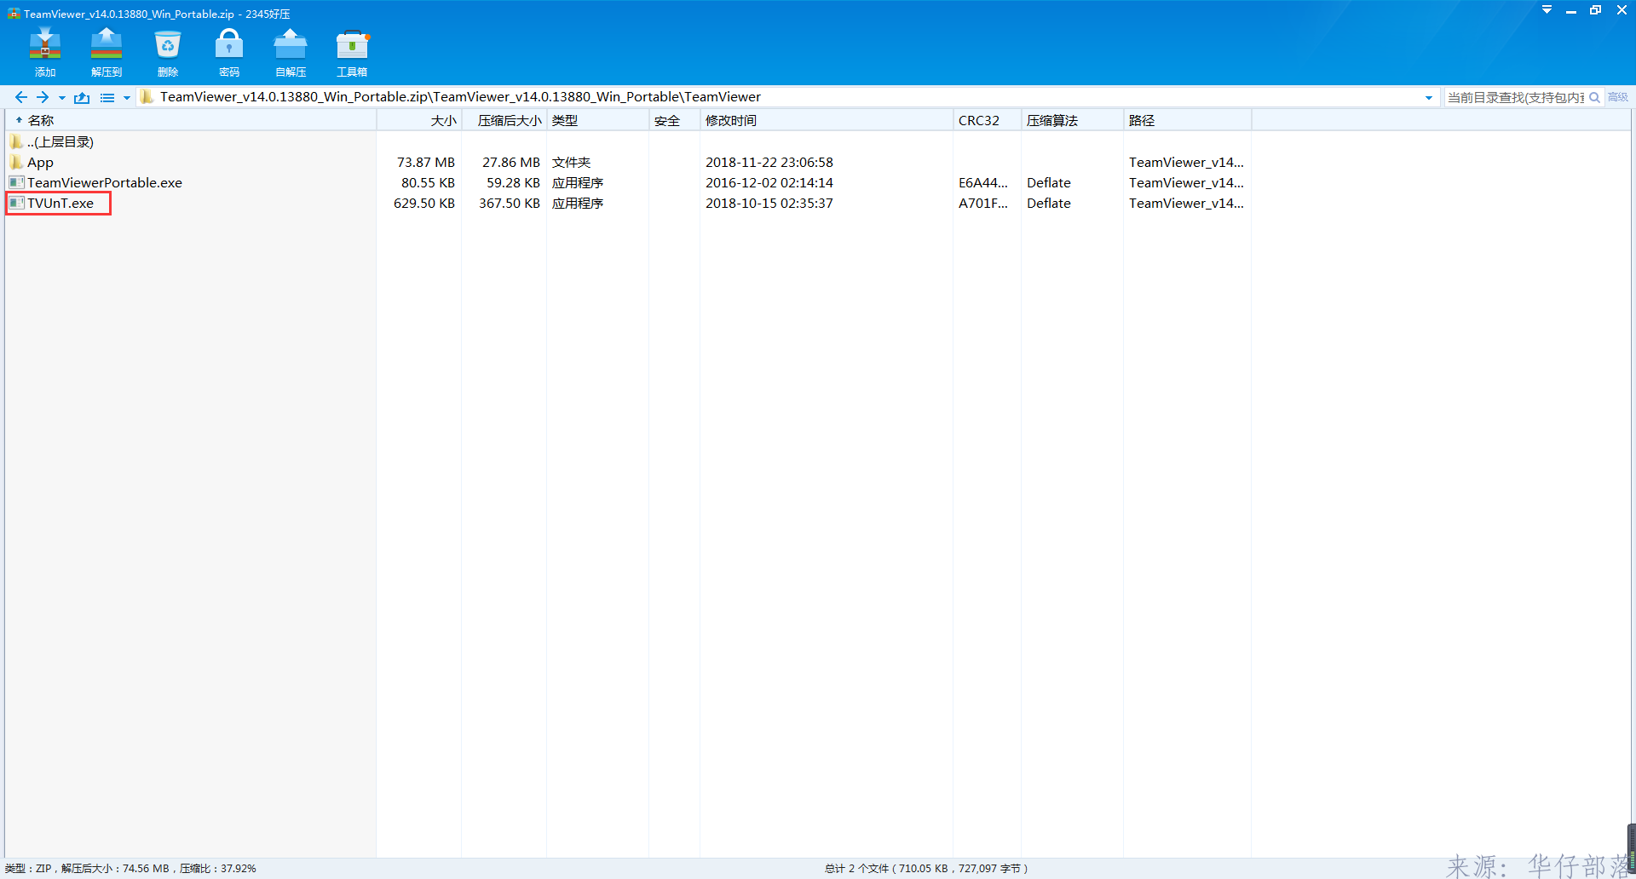Click the CRC32 value A701F...
1636x879 pixels.
click(x=983, y=203)
